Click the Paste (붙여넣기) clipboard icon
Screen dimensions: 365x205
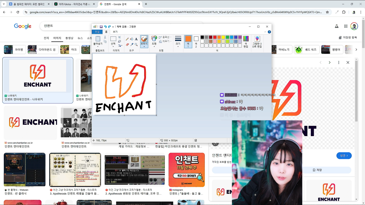coord(98,39)
